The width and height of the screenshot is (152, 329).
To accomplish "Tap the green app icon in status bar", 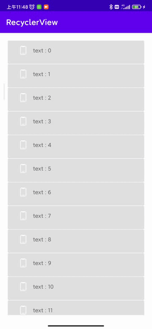I will click(x=39, y=7).
